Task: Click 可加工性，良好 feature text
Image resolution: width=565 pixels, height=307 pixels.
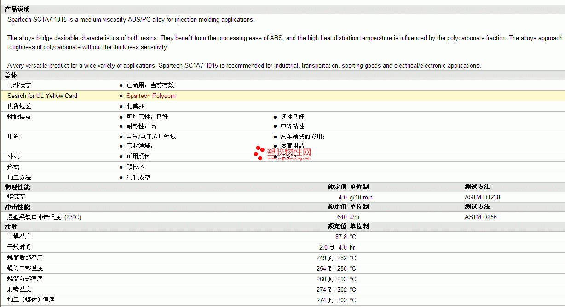Action: pyautogui.click(x=147, y=117)
